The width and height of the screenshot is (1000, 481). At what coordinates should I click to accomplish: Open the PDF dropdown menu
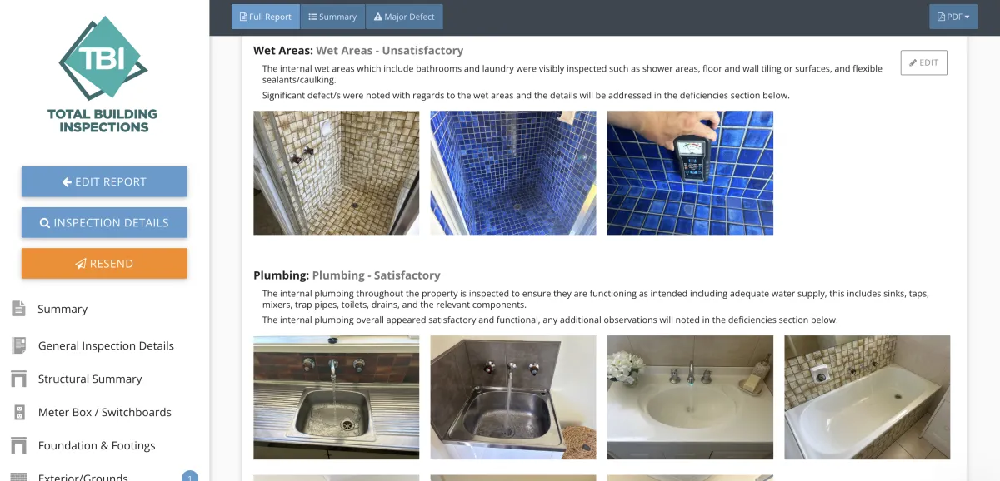tap(953, 17)
